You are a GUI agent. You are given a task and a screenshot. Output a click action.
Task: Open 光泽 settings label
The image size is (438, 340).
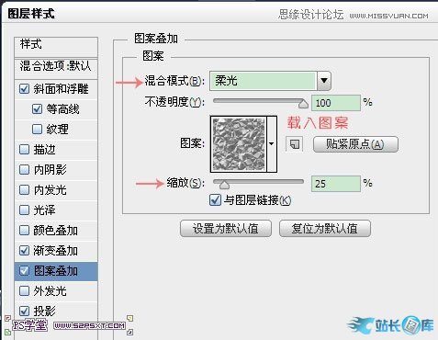pyautogui.click(x=45, y=210)
